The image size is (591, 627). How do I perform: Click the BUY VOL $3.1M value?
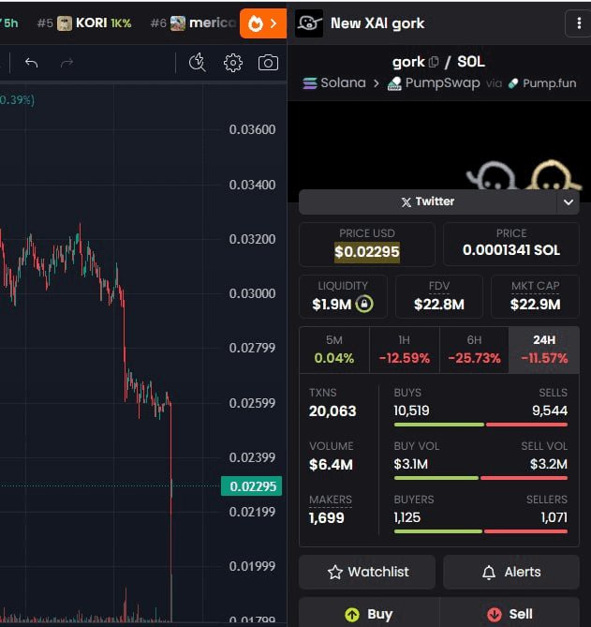click(x=411, y=464)
